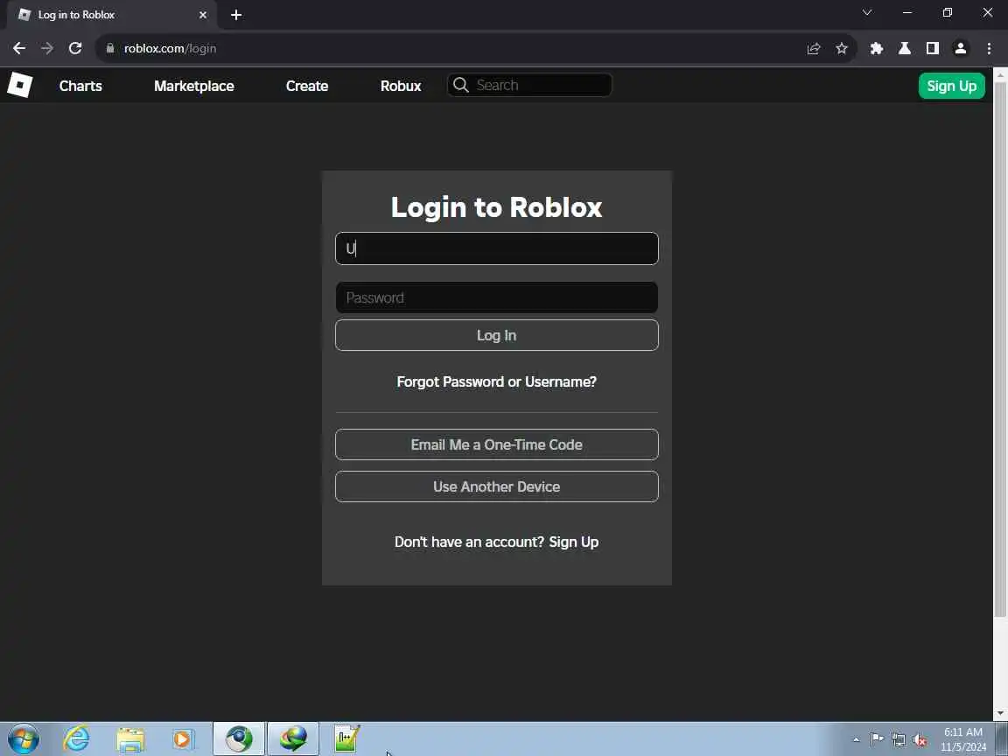
Task: Focus the Roblox Search field
Action: click(529, 85)
